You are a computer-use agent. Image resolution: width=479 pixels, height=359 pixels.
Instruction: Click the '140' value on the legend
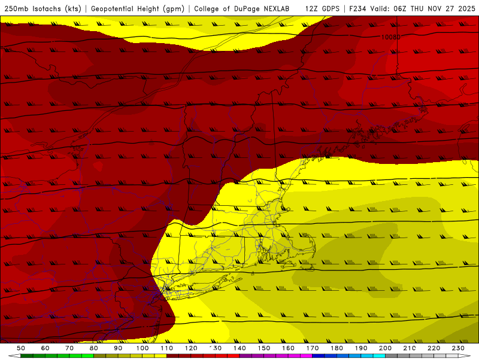[x=240, y=348]
